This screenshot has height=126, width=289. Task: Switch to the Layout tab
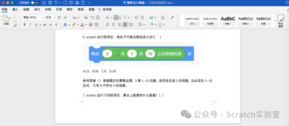(x=48, y=10)
